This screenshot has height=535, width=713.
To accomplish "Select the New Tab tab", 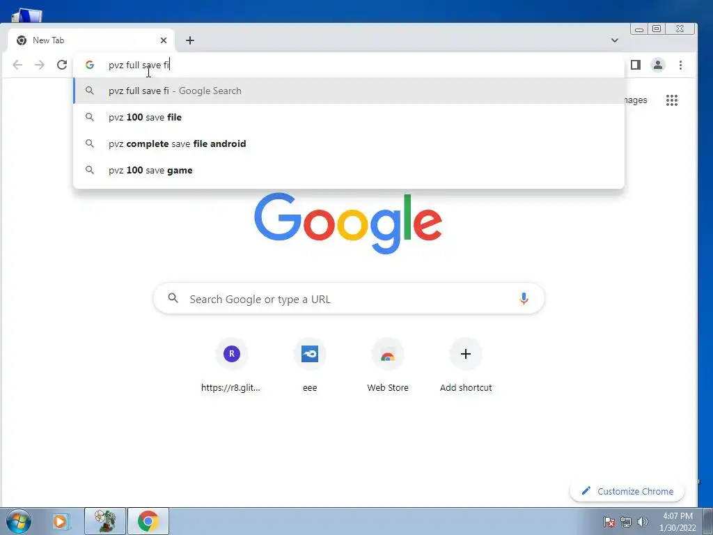I will pos(91,40).
